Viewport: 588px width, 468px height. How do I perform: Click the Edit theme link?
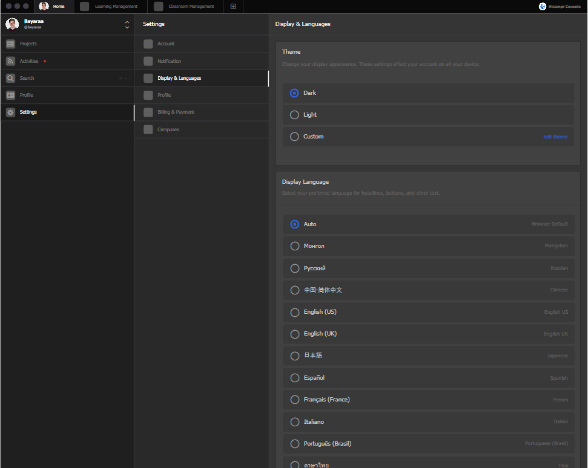(x=555, y=137)
